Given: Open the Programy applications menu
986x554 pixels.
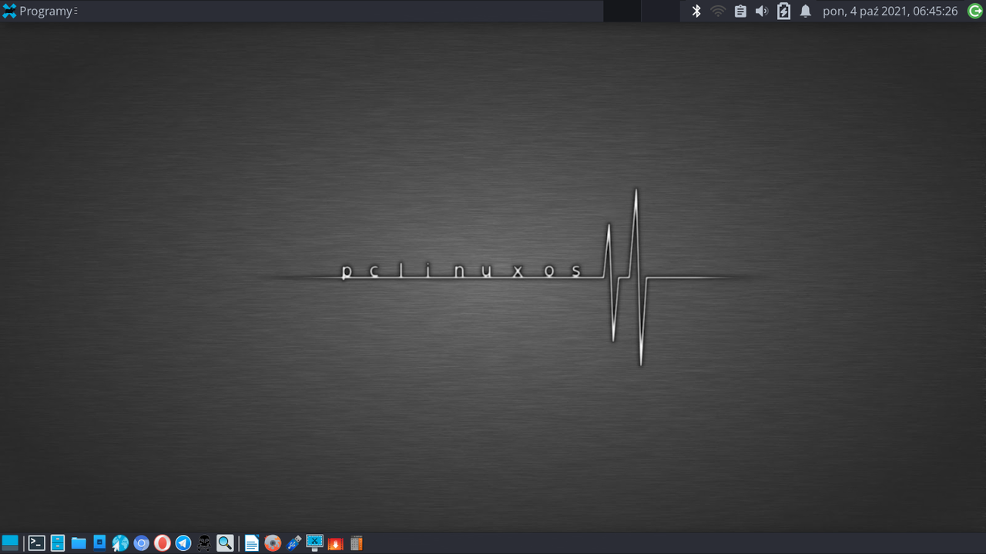Looking at the screenshot, I should point(40,11).
